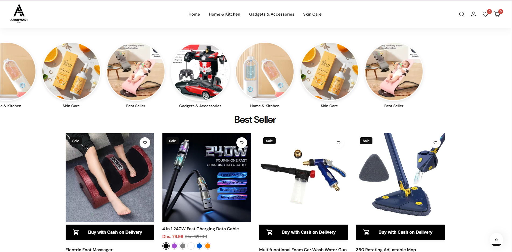512x252 pixels.
Task: Select the orange cable color swatch
Action: [x=208, y=246]
